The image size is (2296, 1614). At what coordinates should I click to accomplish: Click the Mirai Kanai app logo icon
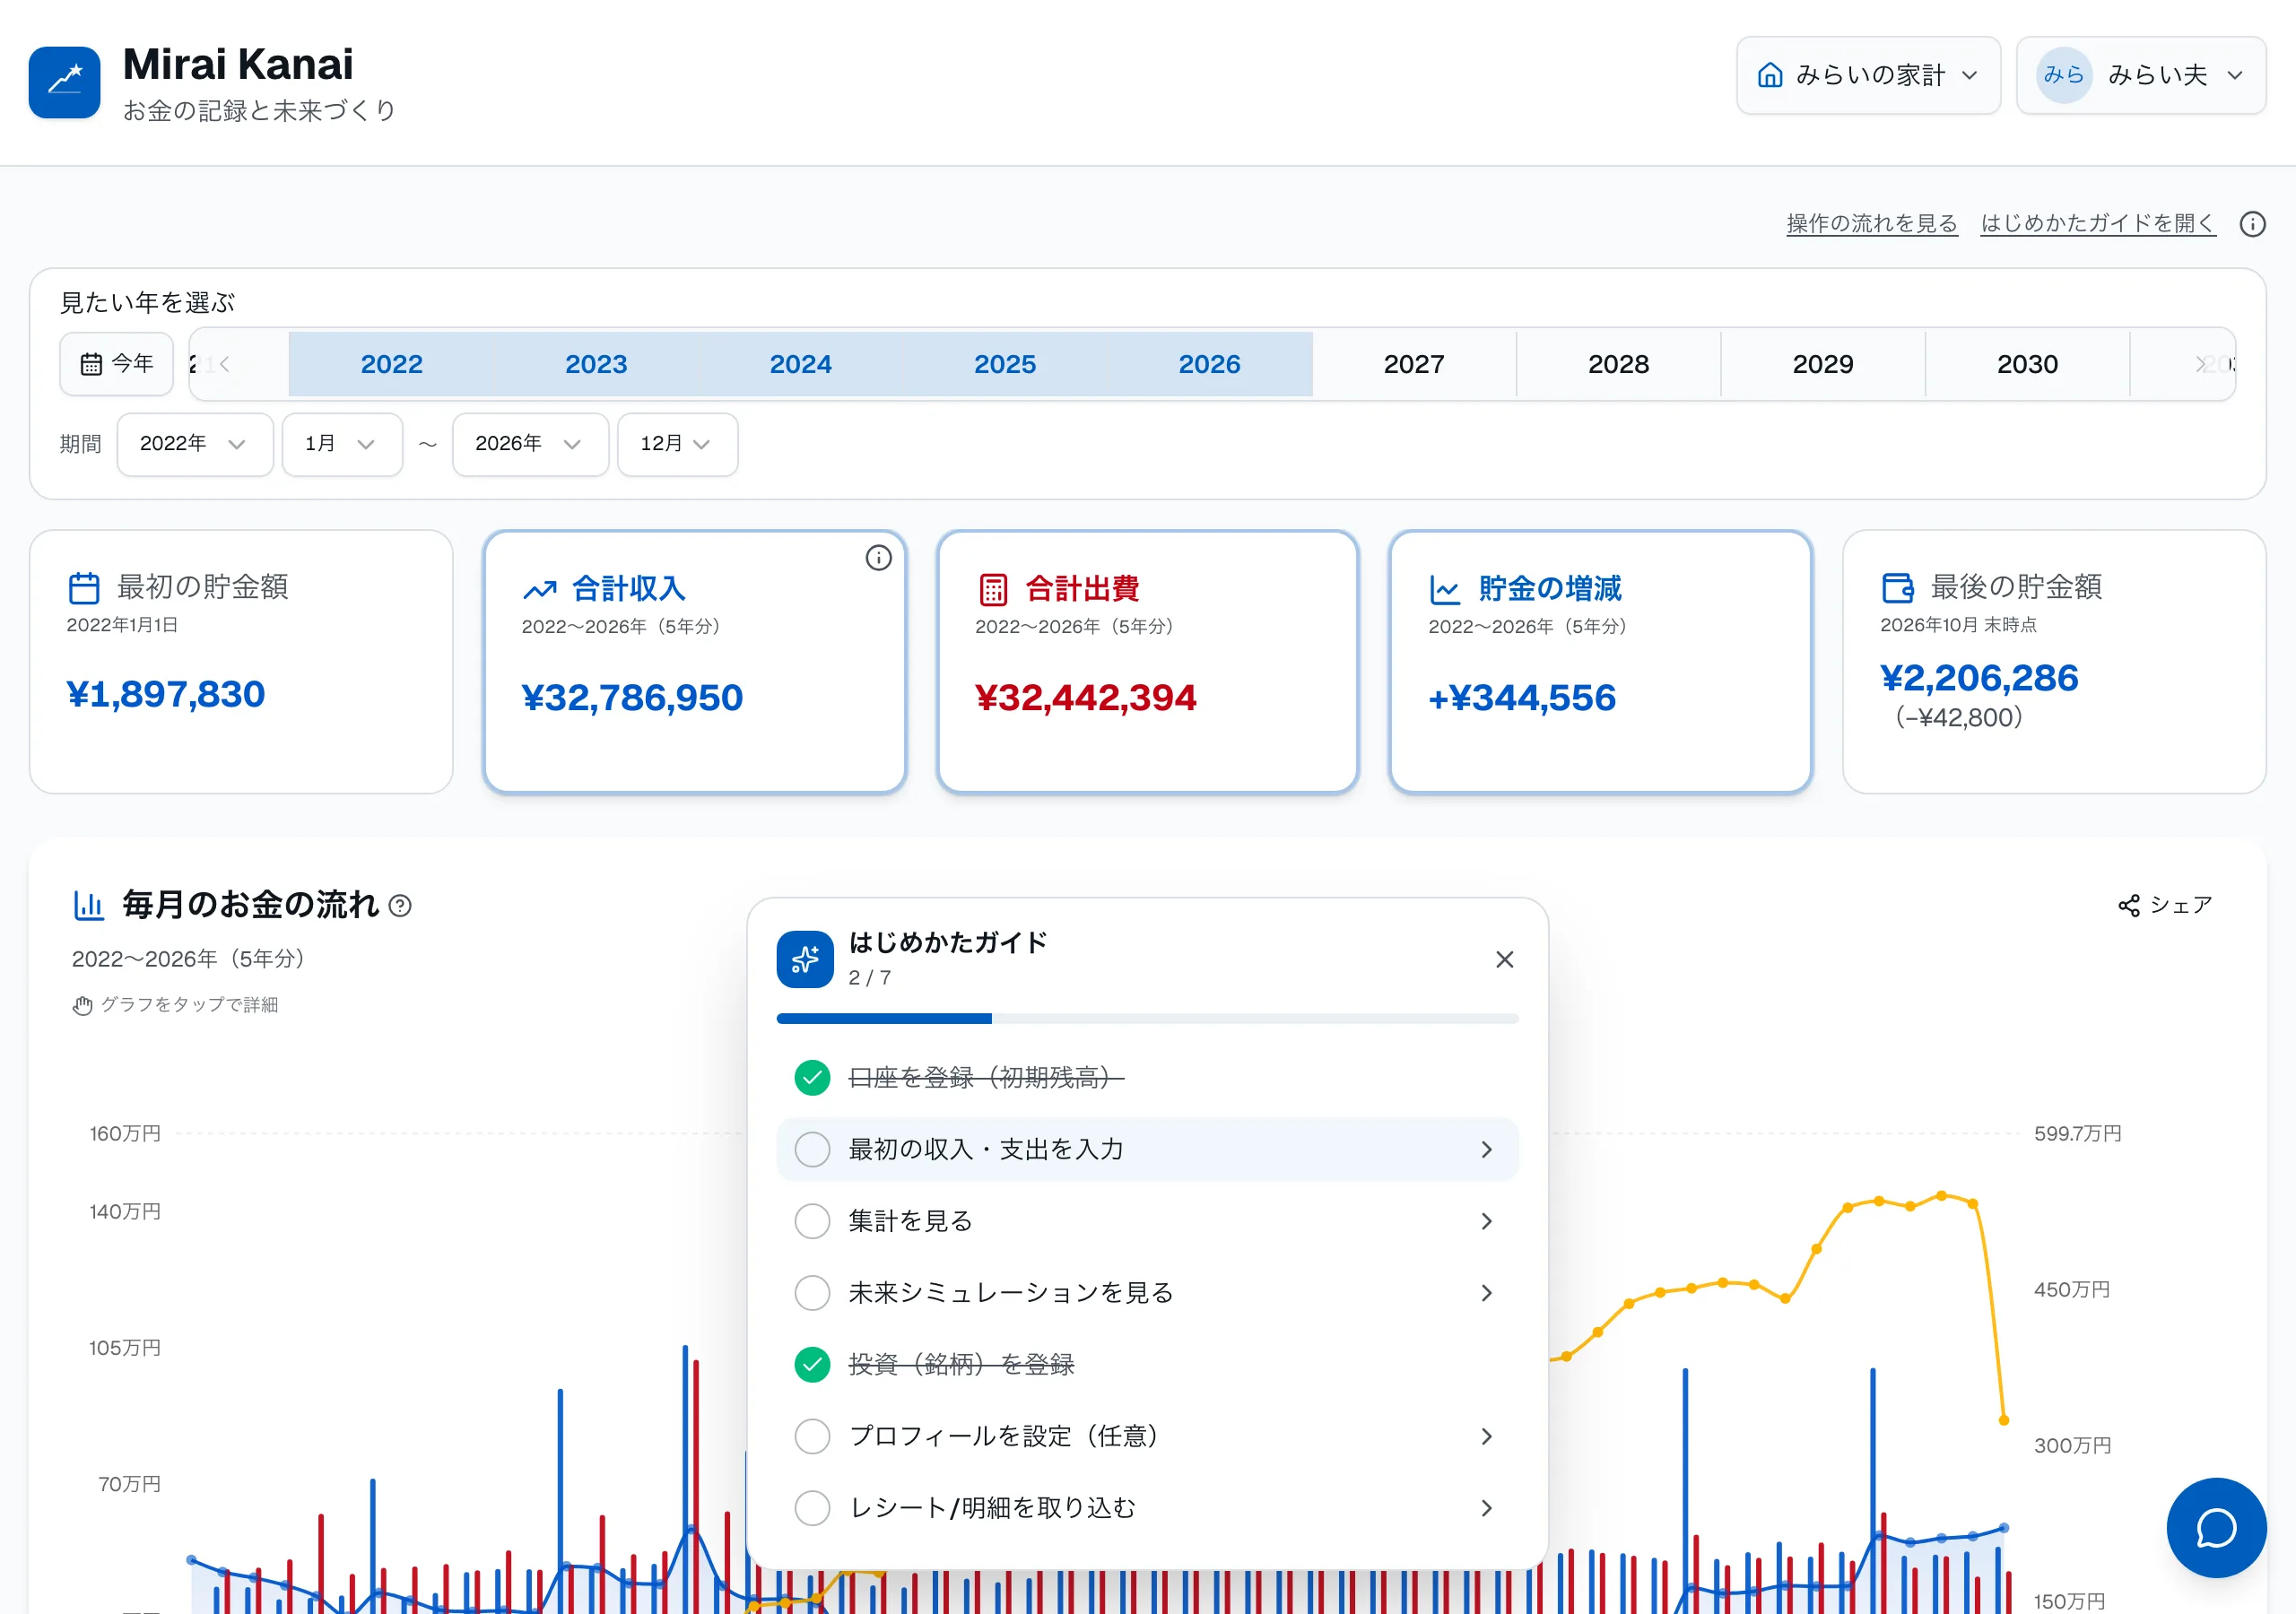pyautogui.click(x=64, y=82)
